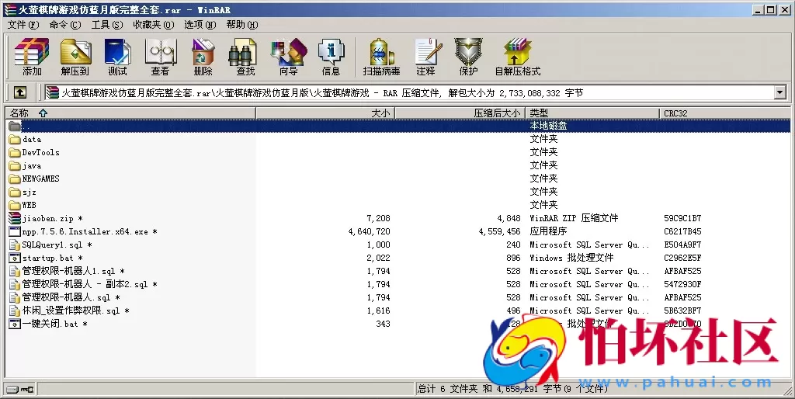Click the 查找 (Find) binoculars icon
Screen dimensions: 795x399
click(x=245, y=57)
